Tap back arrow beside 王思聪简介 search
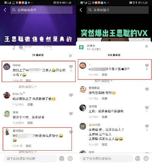The width and height of the screenshot is (152, 164). (x=81, y=10)
